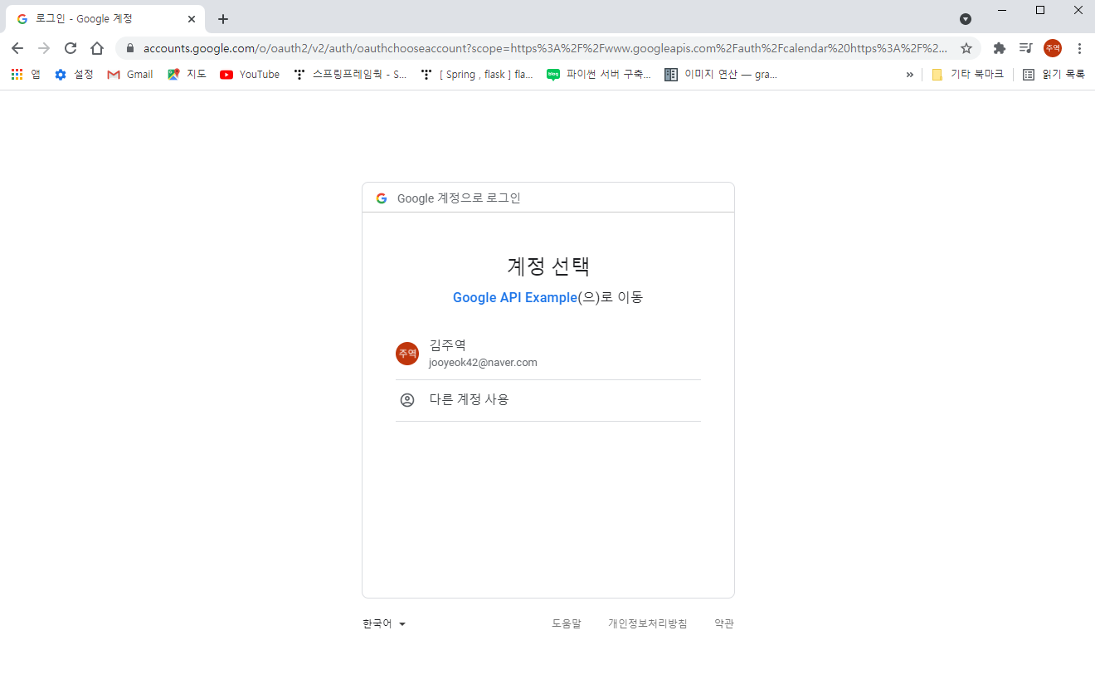Open a new tab with the plus button
Viewport: 1095px width, 689px height.
(x=222, y=19)
